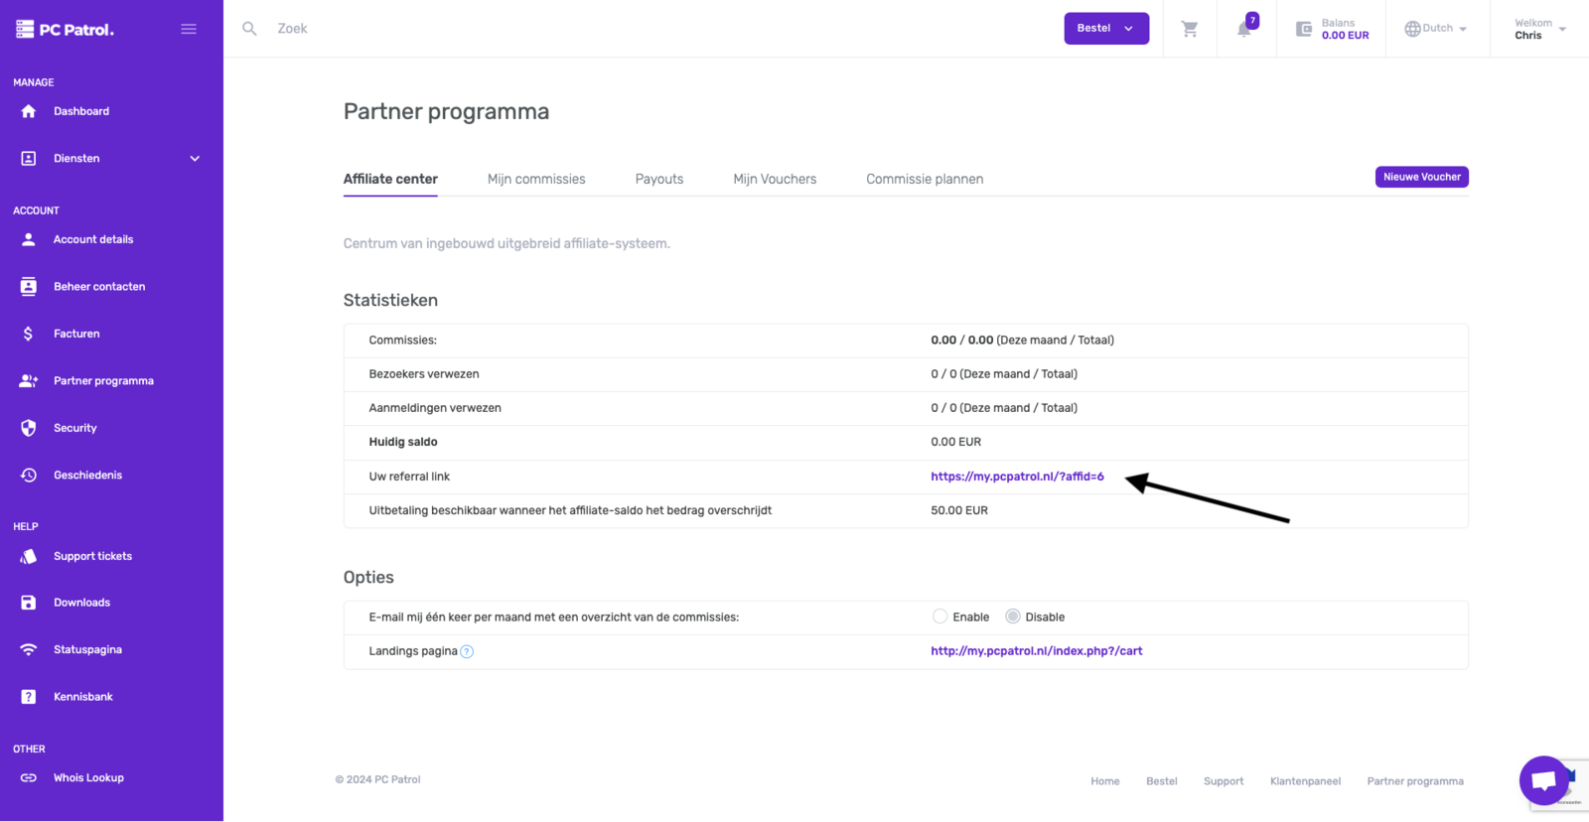Switch to the Payouts tab
The width and height of the screenshot is (1589, 822).
point(659,180)
